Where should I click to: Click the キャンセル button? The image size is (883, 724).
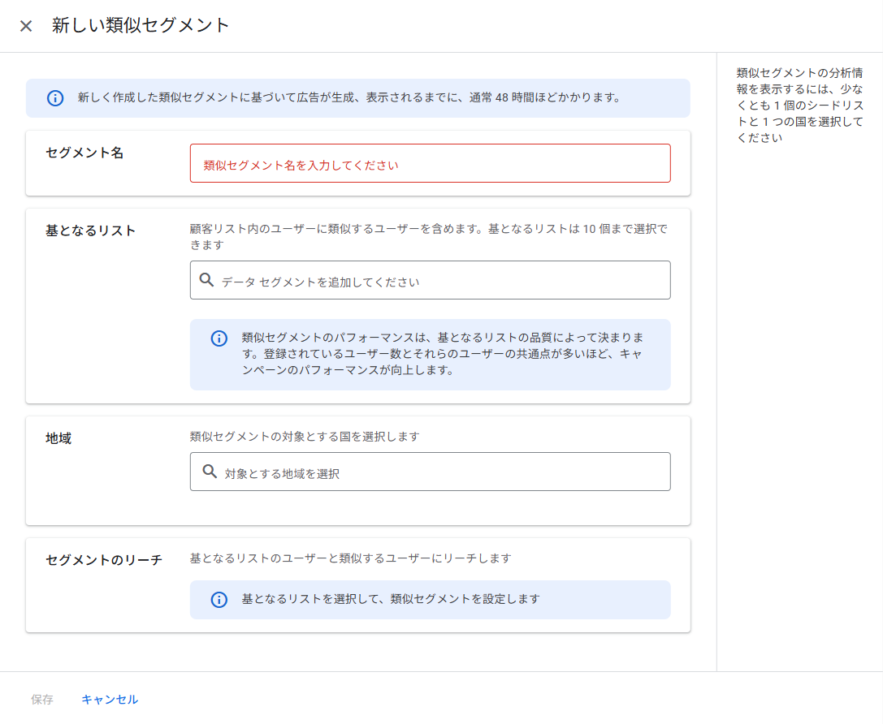click(110, 700)
